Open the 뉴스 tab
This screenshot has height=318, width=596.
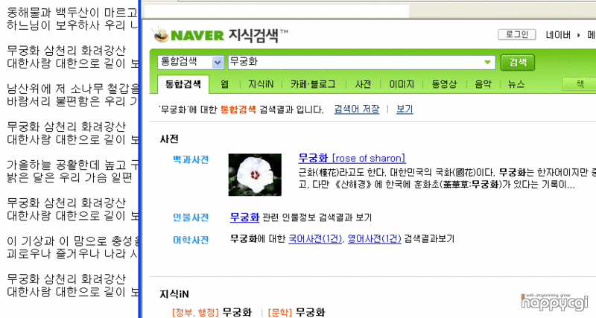tap(516, 84)
